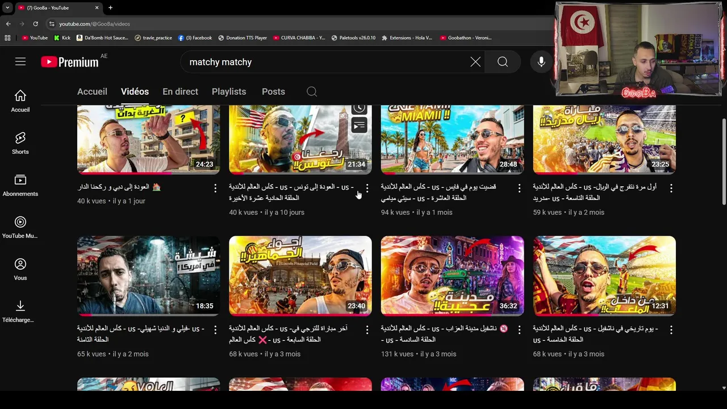Open Accueil in the sidebar
Image resolution: width=727 pixels, height=409 pixels.
20,101
